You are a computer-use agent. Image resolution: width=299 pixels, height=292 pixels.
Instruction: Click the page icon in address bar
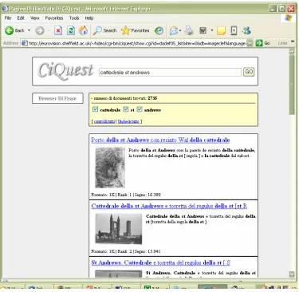pyautogui.click(x=25, y=43)
